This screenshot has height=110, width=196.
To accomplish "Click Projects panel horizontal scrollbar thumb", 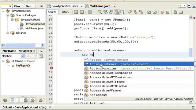I will 20,45.
